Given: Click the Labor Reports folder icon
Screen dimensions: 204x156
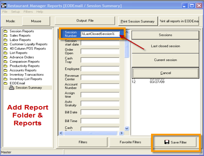Looking at the screenshot, I should pyautogui.click(x=5, y=40).
